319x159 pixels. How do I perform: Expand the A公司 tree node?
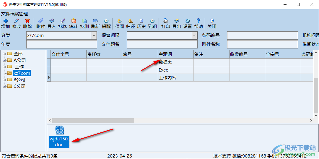point(4,60)
